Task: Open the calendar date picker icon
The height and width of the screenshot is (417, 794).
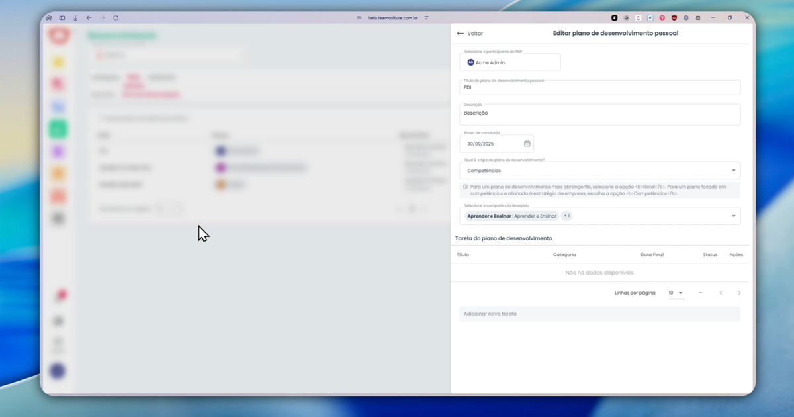Action: click(x=527, y=144)
